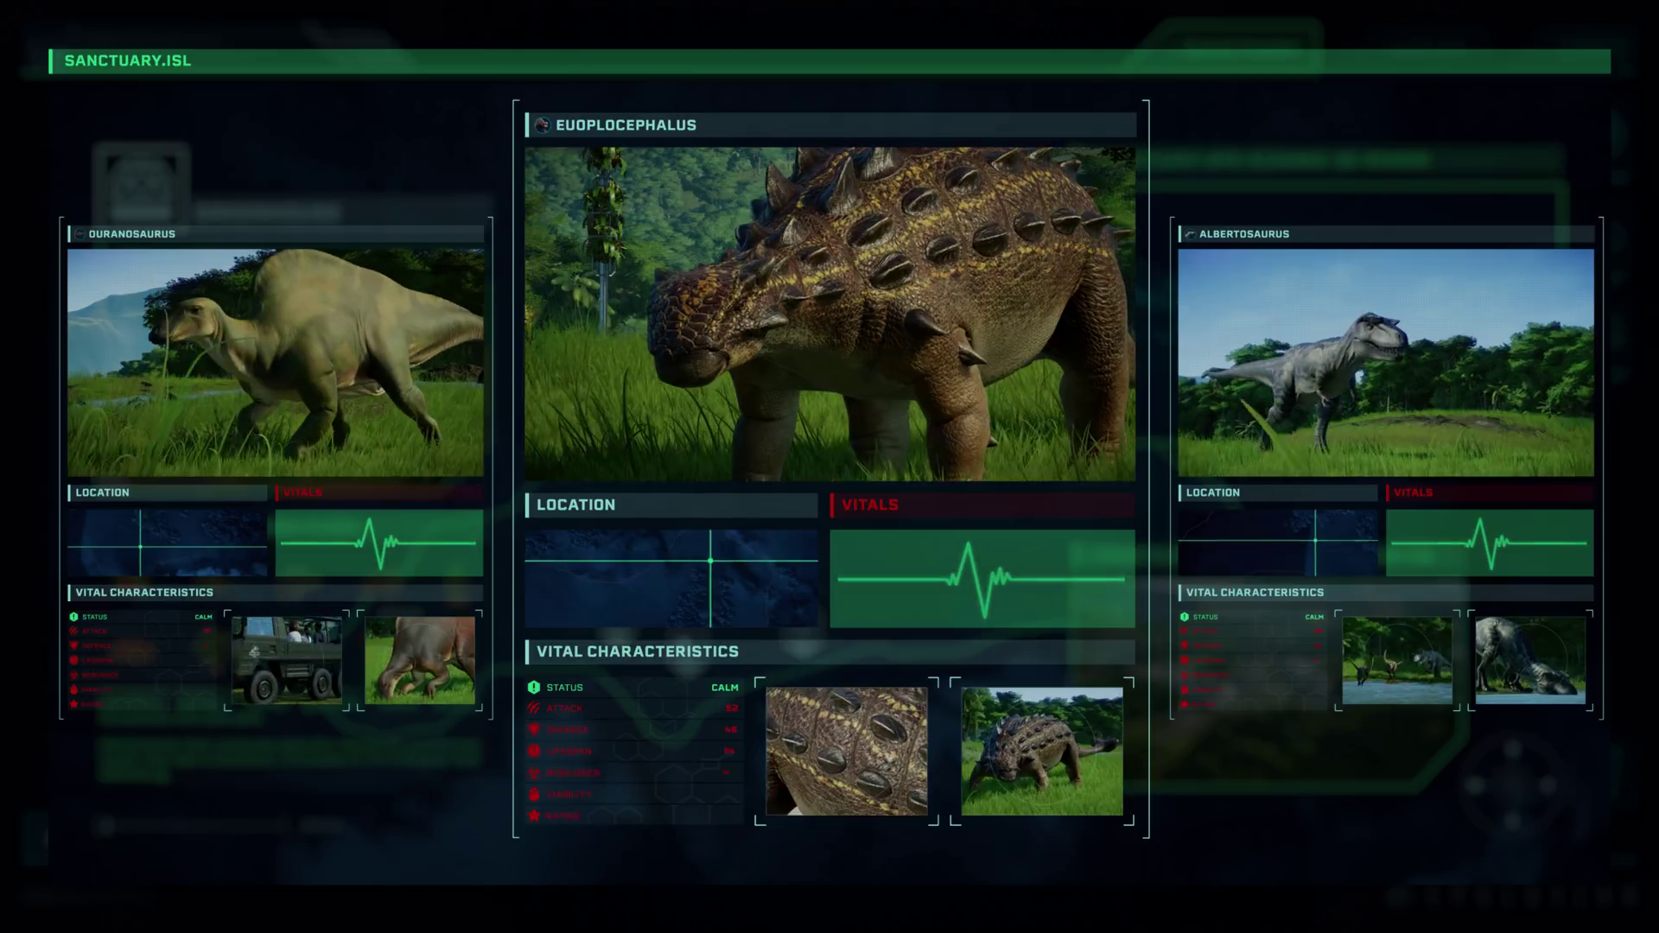The height and width of the screenshot is (933, 1659).
Task: Click Euoplocephalus Defence shield icon
Action: 533,730
